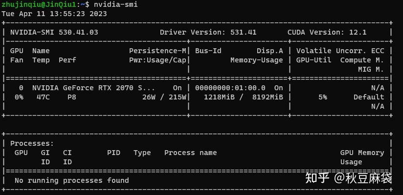Click the Default compute mode text
Image resolution: width=403 pixels, height=195 pixels.
[x=369, y=97]
